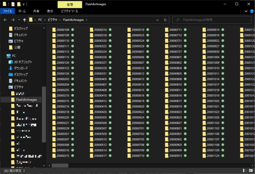Open folder 20000108
255x174 pixels.
click(x=63, y=30)
